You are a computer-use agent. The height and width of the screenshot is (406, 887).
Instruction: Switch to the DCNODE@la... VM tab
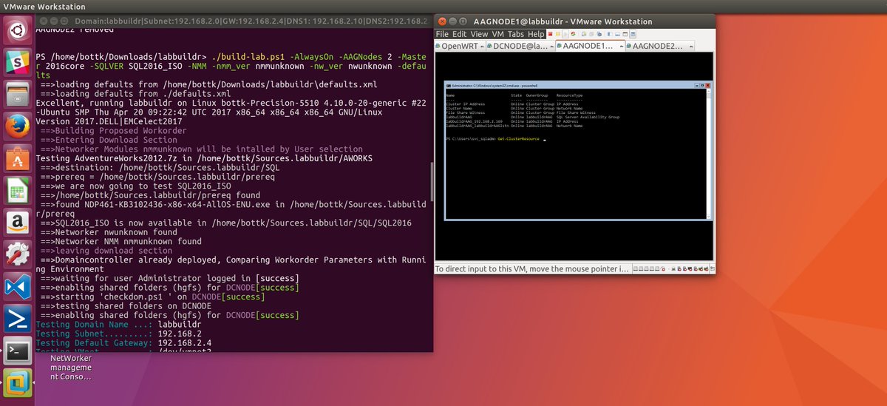[520, 47]
